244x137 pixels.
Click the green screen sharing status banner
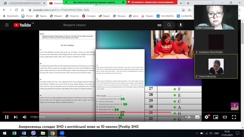click(x=95, y=2)
